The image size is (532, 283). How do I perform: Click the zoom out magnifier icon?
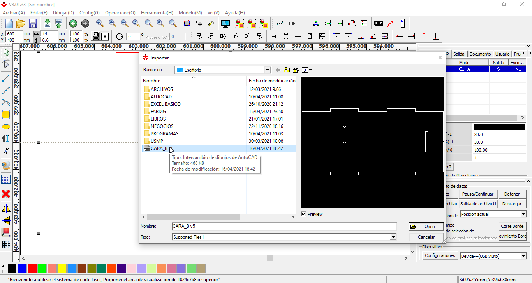coord(124,23)
